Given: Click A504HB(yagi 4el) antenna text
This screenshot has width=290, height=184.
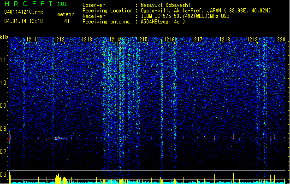Looking at the screenshot, I should click(163, 22).
